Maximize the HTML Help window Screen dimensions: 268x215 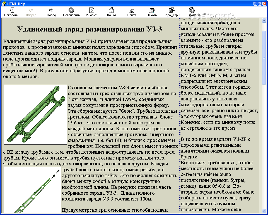[260, 4]
